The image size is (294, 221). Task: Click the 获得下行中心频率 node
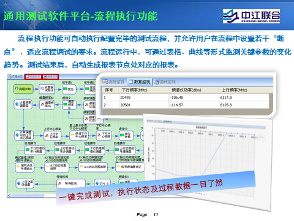(x=79, y=135)
